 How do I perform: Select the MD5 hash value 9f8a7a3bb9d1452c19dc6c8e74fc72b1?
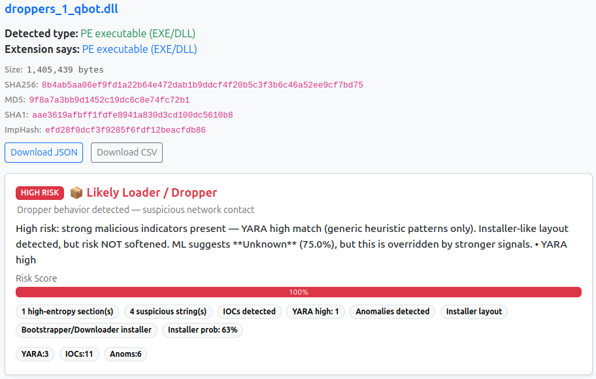109,100
